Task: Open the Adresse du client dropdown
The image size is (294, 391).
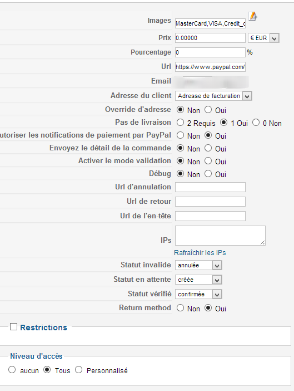Action: point(213,96)
